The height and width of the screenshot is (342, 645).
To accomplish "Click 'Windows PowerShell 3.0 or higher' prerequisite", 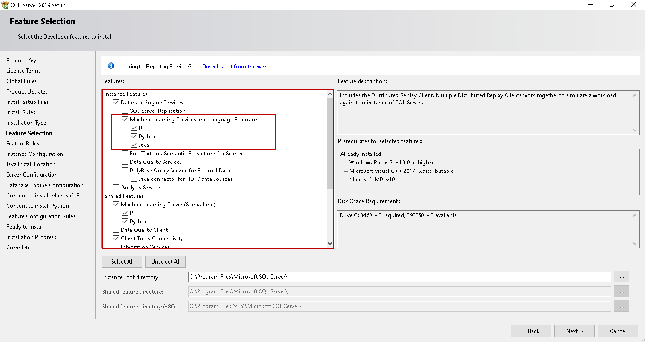I will [391, 162].
